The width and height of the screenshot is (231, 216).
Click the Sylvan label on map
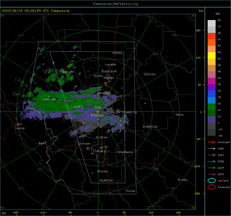pyautogui.click(x=98, y=76)
